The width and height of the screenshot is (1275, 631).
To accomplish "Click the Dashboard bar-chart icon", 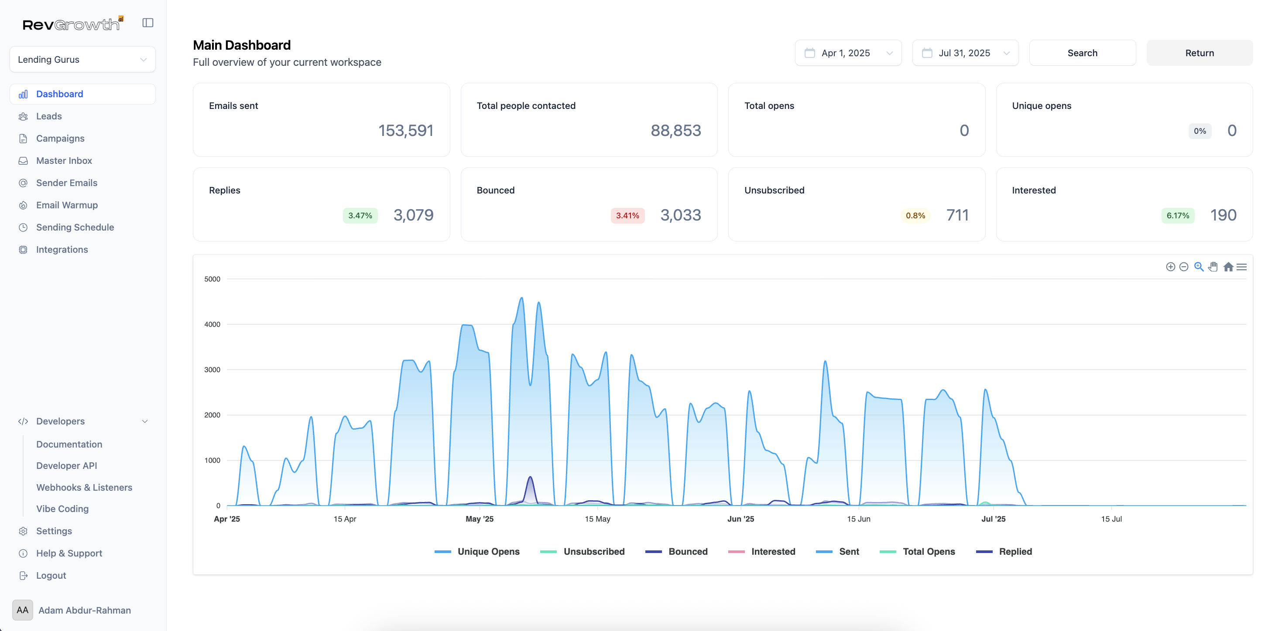I will point(23,95).
